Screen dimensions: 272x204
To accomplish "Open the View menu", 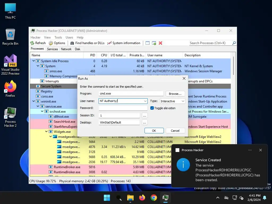I will tap(47, 37).
